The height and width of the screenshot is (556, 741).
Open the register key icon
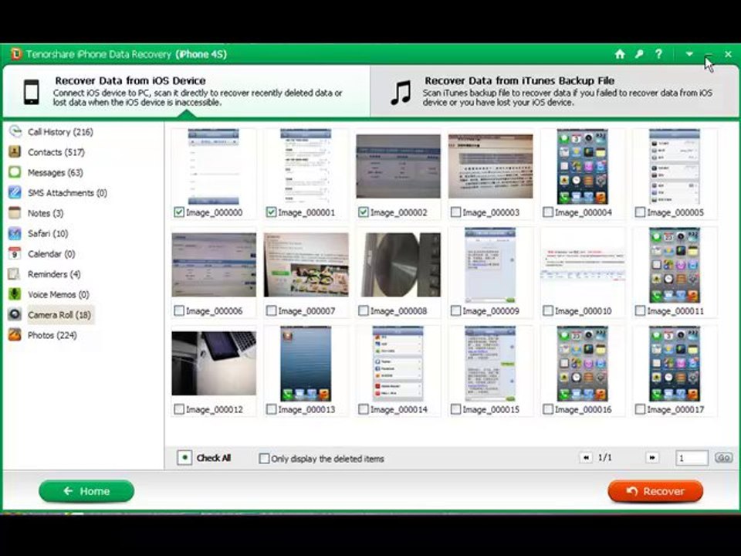point(639,54)
